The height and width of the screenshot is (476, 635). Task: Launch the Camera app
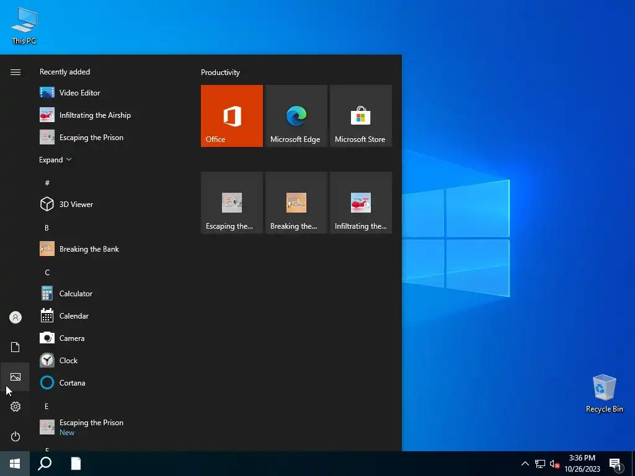(x=109, y=338)
